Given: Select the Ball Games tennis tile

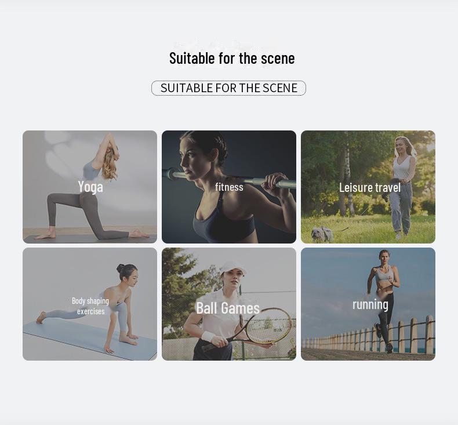Looking at the screenshot, I should (228, 304).
